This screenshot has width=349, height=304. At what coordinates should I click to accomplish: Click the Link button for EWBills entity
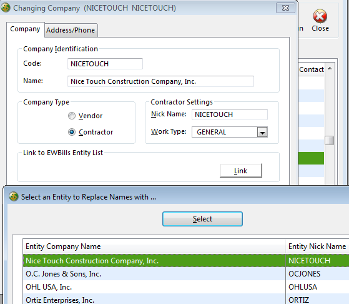pyautogui.click(x=241, y=171)
